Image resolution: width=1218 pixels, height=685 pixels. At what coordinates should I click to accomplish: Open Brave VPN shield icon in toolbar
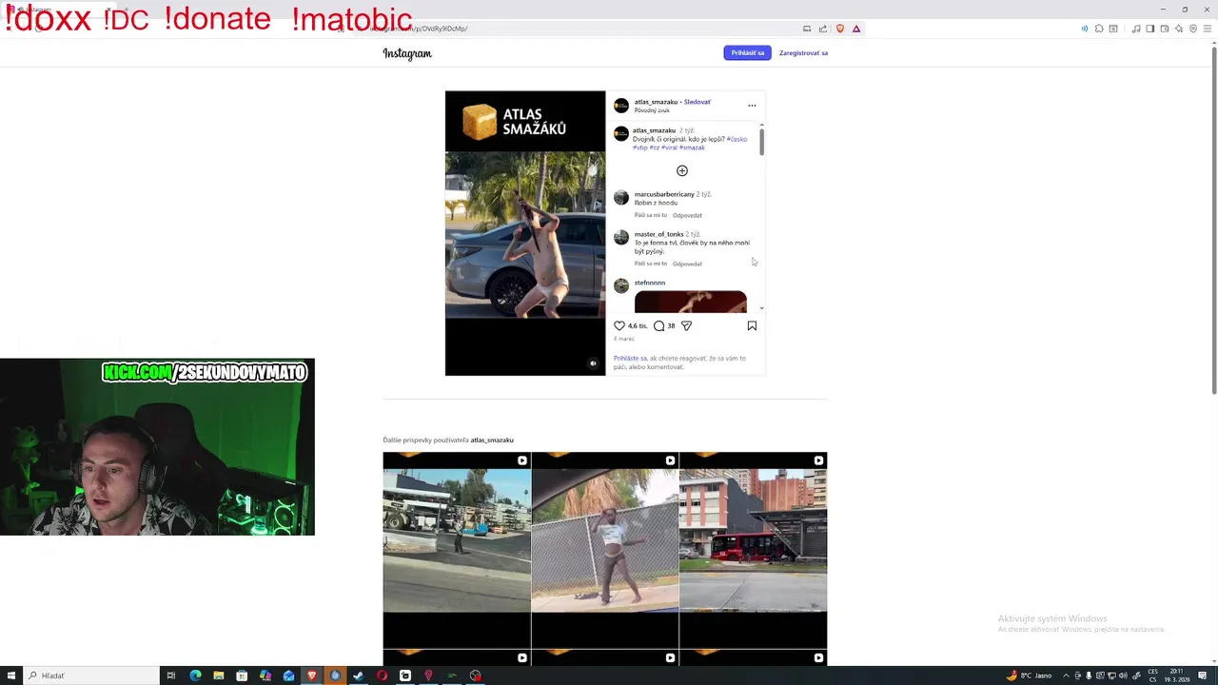pyautogui.click(x=1192, y=29)
